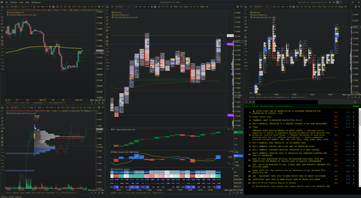Click vertical auto-scale icon under top-left chart
Viewport: 361px width, 198px height.
(91, 103)
